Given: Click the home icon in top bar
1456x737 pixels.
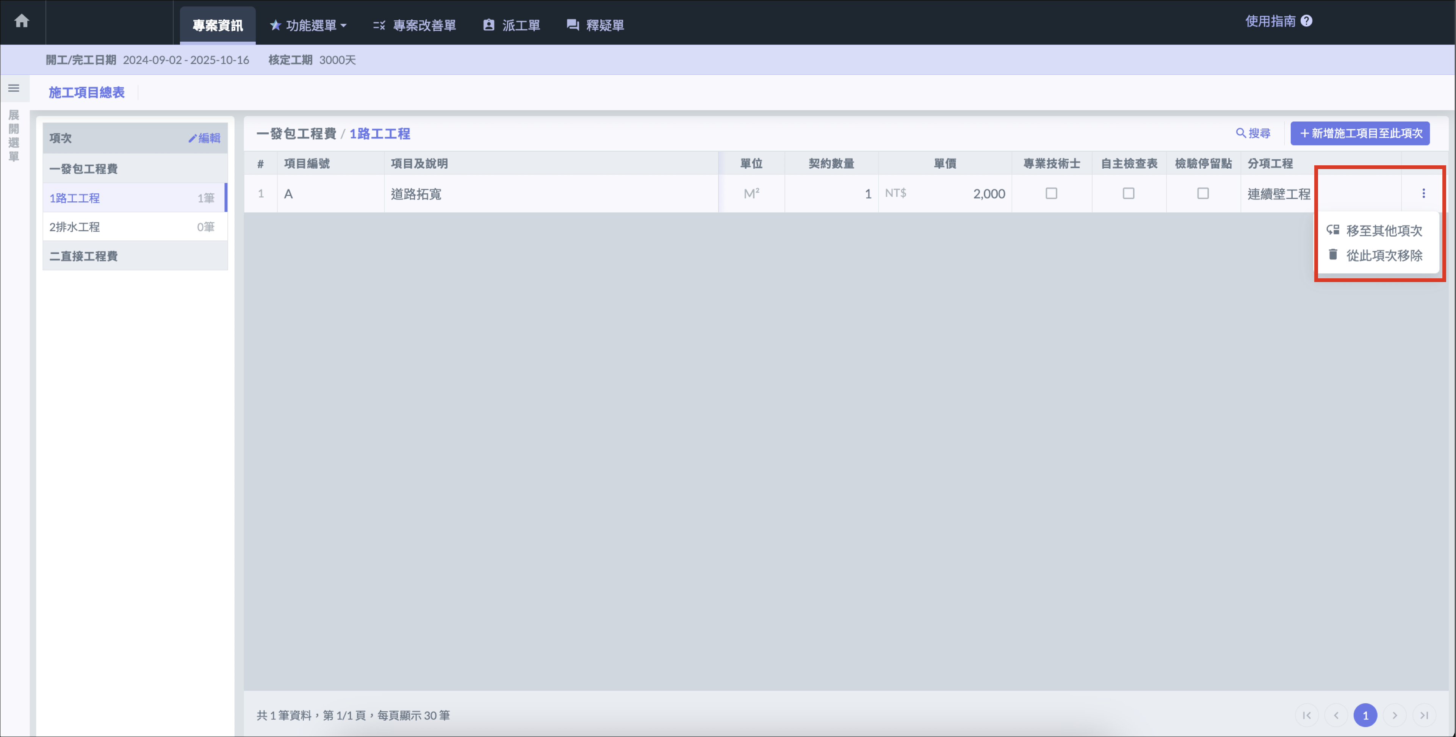Looking at the screenshot, I should (22, 22).
